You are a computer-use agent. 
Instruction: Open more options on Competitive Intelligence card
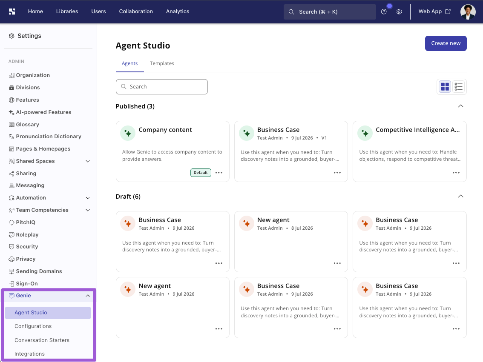(456, 173)
